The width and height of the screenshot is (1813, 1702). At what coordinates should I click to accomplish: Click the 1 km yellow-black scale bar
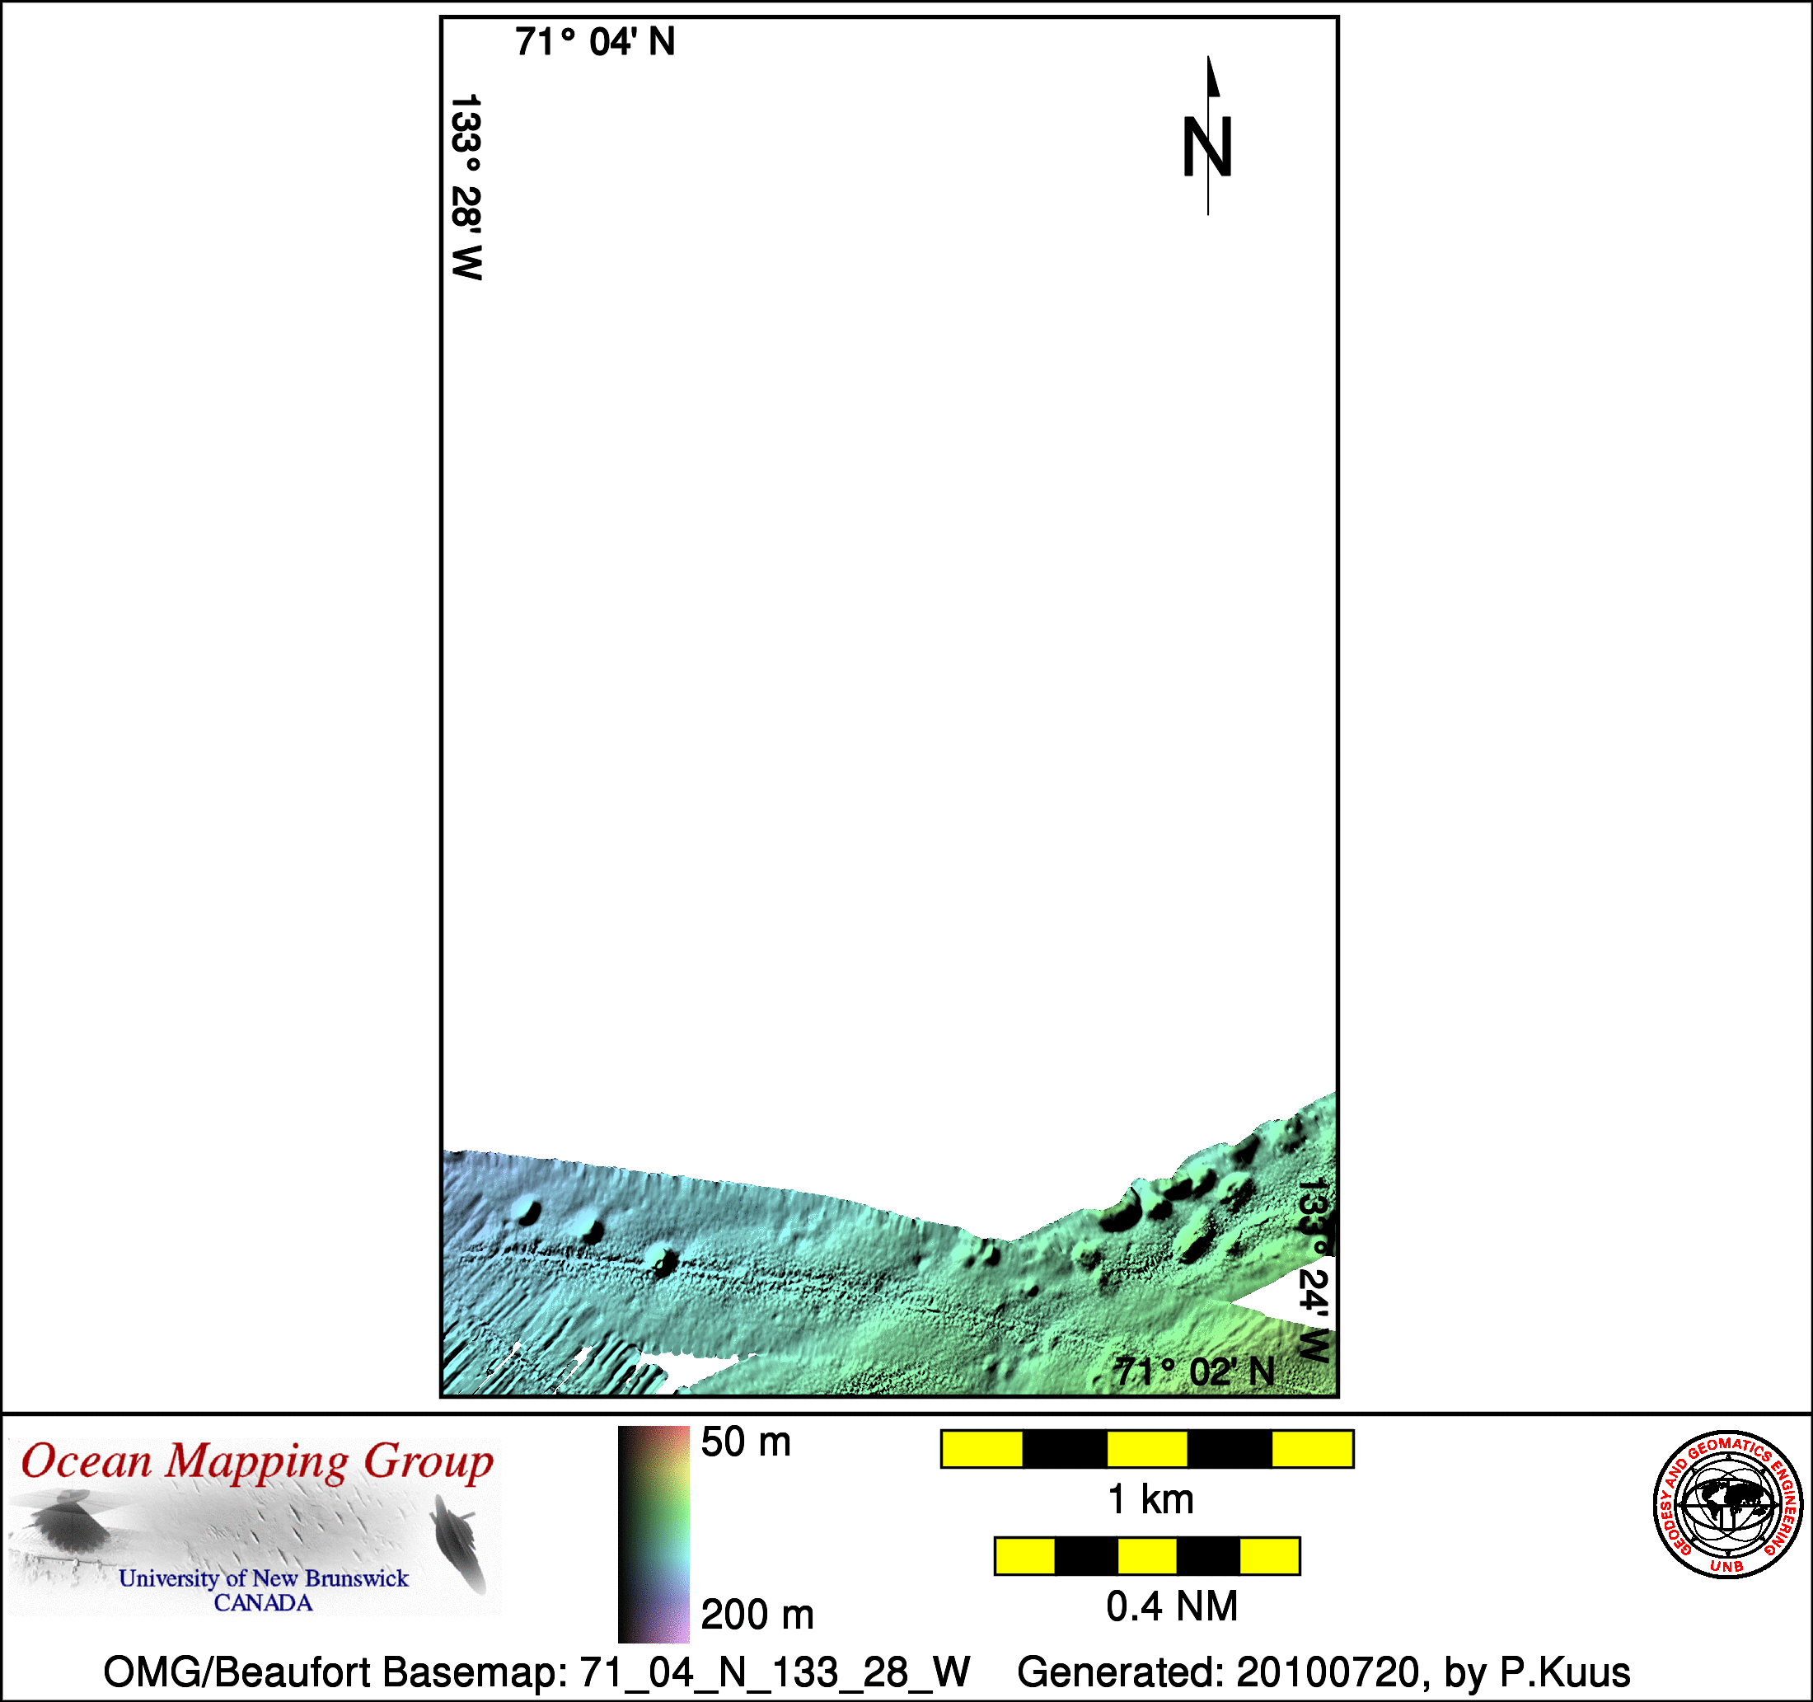pos(1146,1449)
